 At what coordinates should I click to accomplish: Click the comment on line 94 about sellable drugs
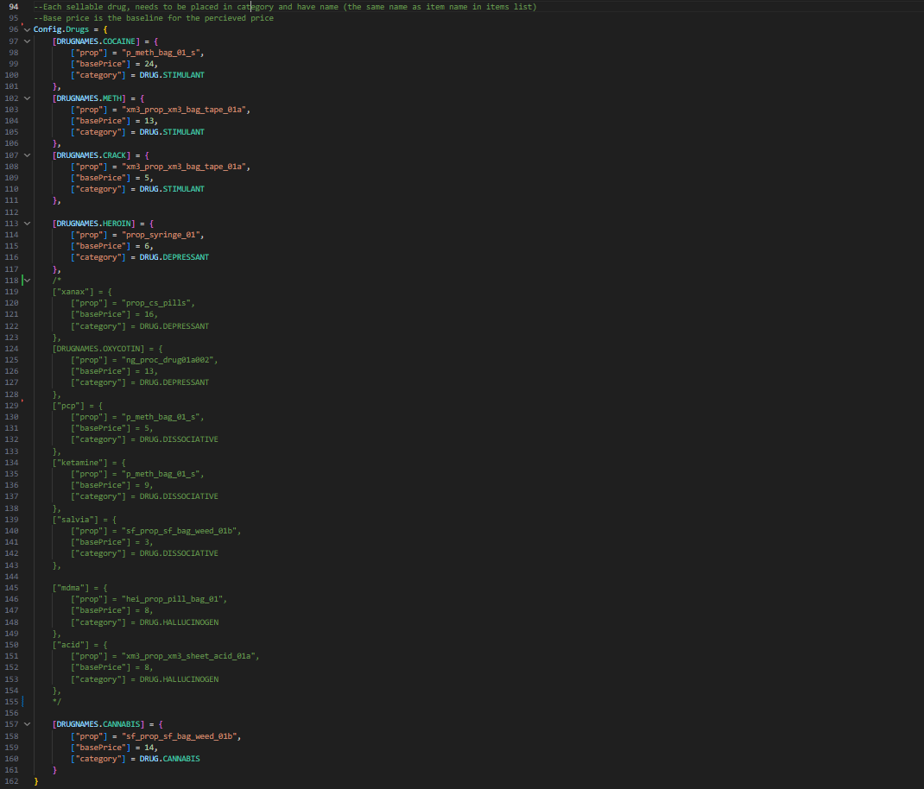285,7
